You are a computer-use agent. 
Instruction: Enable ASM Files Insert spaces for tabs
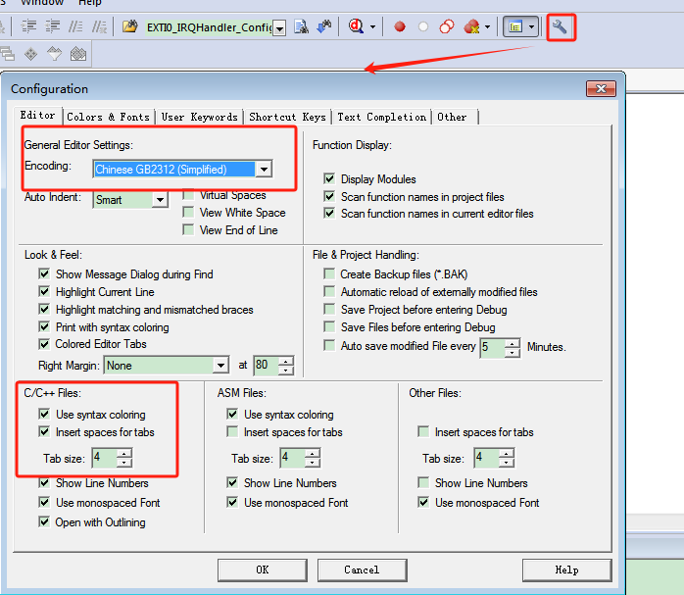pos(232,432)
